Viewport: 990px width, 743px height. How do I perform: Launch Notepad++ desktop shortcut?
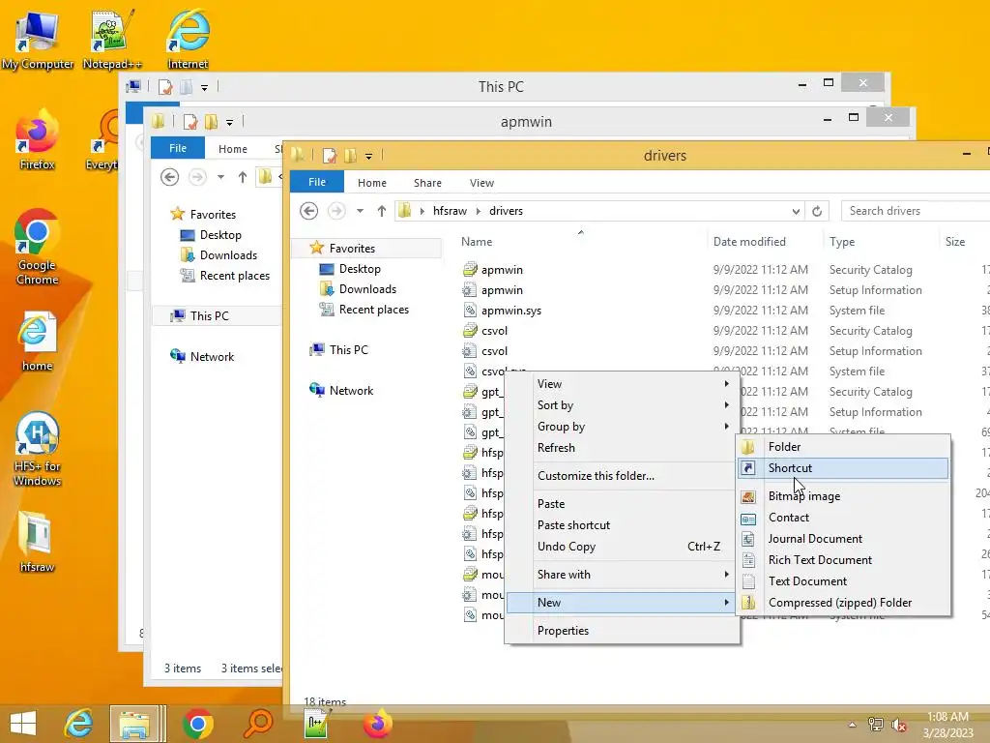coord(112,39)
